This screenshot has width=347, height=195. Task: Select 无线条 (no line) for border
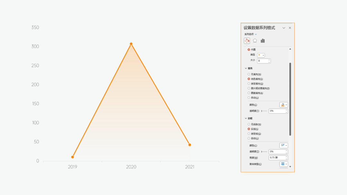pos(249,124)
